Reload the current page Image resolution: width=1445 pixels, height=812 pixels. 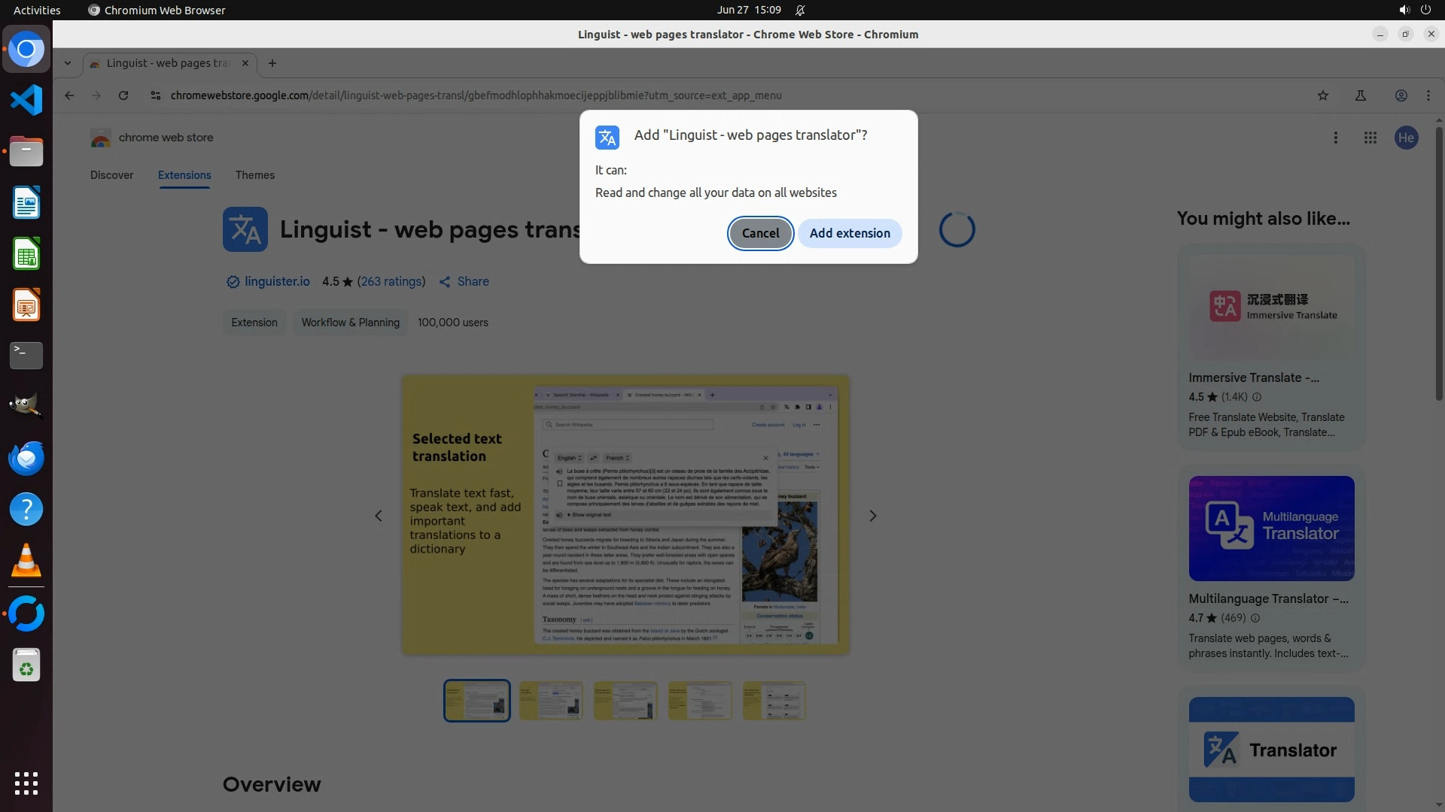123,95
